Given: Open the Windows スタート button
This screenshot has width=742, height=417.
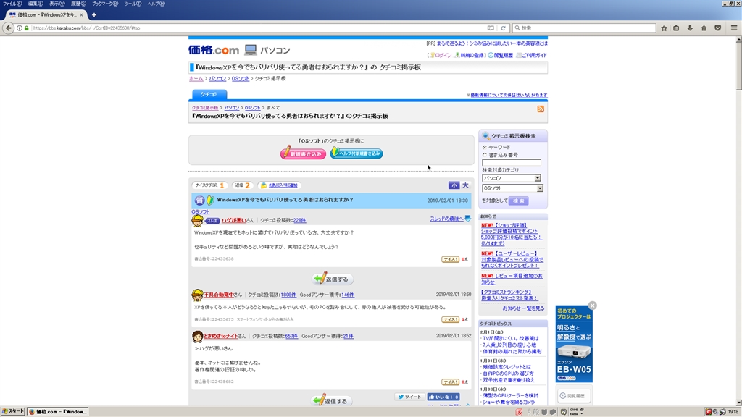Looking at the screenshot, I should click(x=13, y=412).
